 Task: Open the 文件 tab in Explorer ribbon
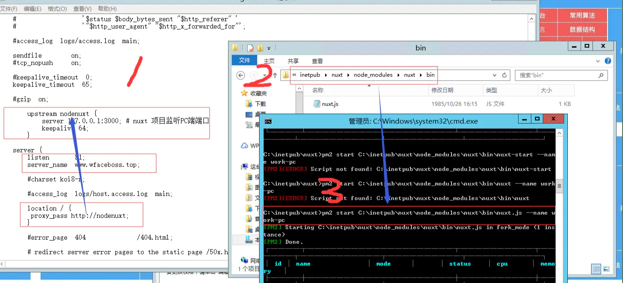tap(244, 61)
